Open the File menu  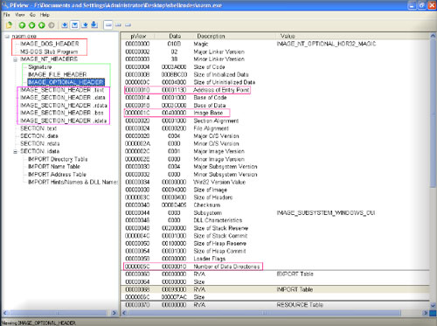[x=6, y=15]
